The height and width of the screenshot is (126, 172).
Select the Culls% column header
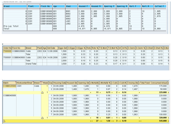pyautogui.click(x=122, y=83)
